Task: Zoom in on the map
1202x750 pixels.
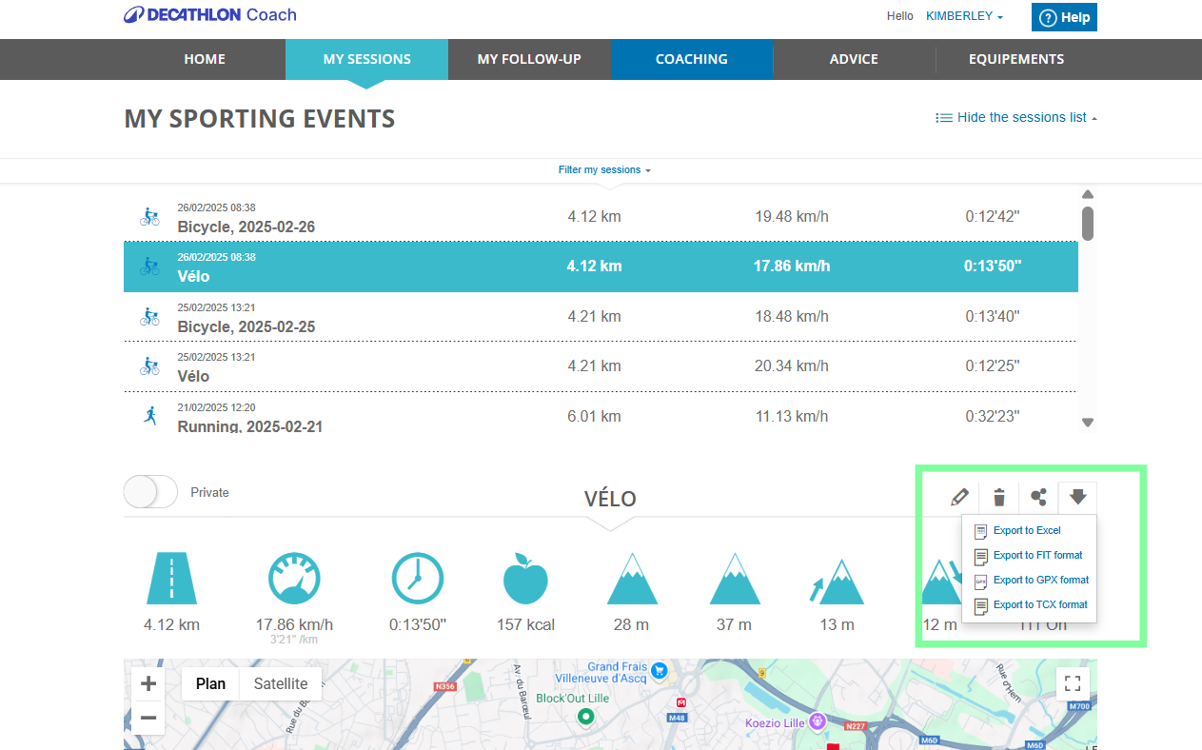Action: click(x=148, y=683)
